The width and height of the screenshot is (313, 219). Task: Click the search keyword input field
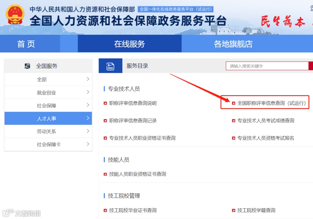coord(267,66)
